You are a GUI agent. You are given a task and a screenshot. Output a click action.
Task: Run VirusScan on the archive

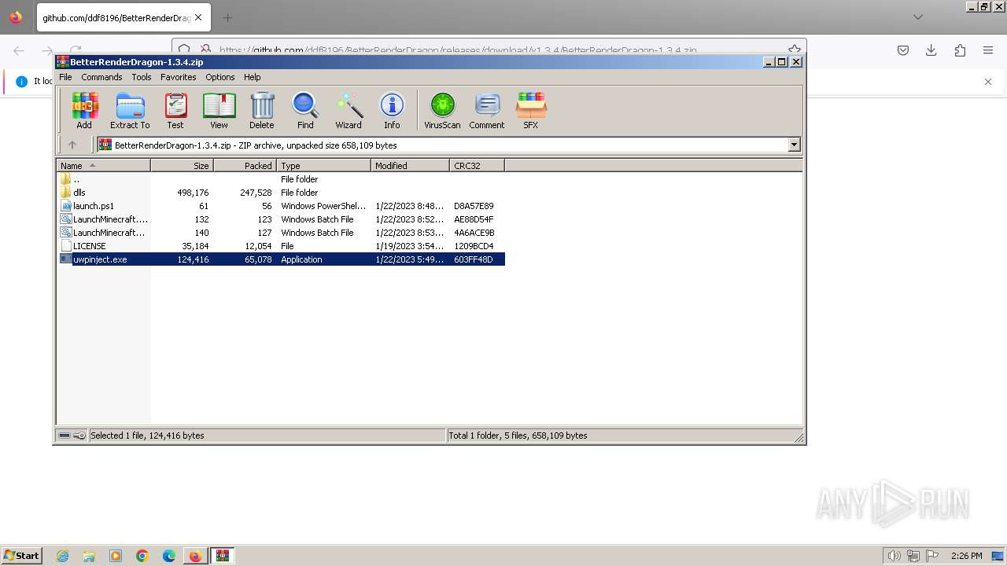point(442,110)
